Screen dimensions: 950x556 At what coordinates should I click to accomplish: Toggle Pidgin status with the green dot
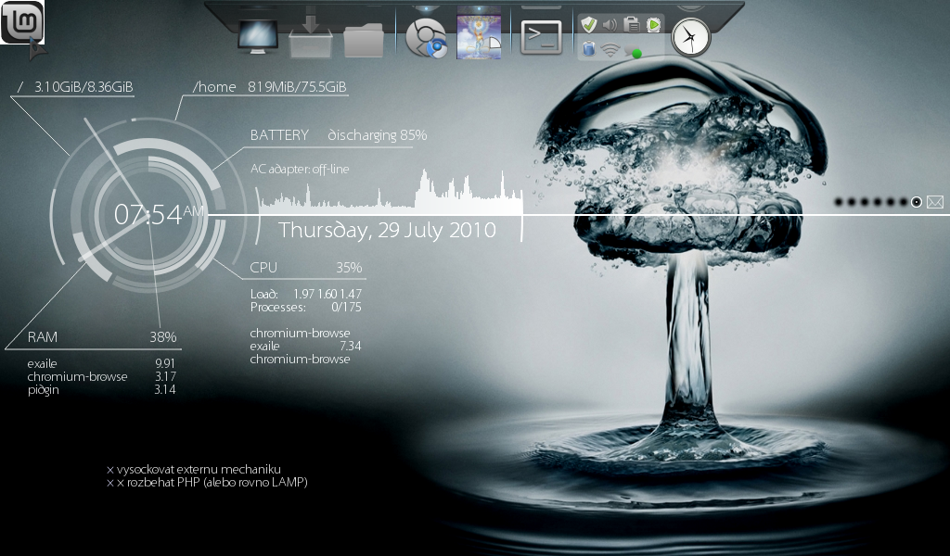coord(636,53)
